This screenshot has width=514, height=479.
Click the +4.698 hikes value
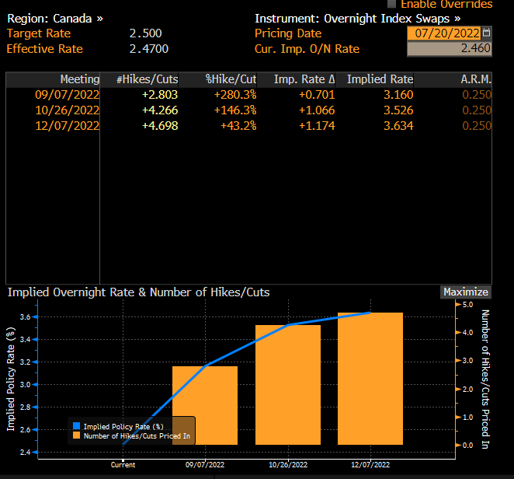click(x=160, y=126)
